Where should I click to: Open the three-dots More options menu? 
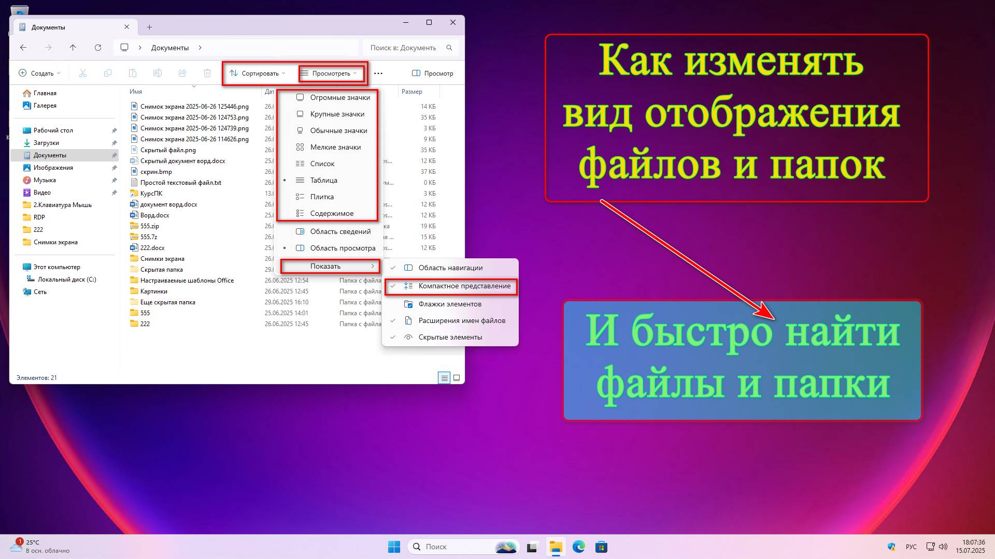378,73
